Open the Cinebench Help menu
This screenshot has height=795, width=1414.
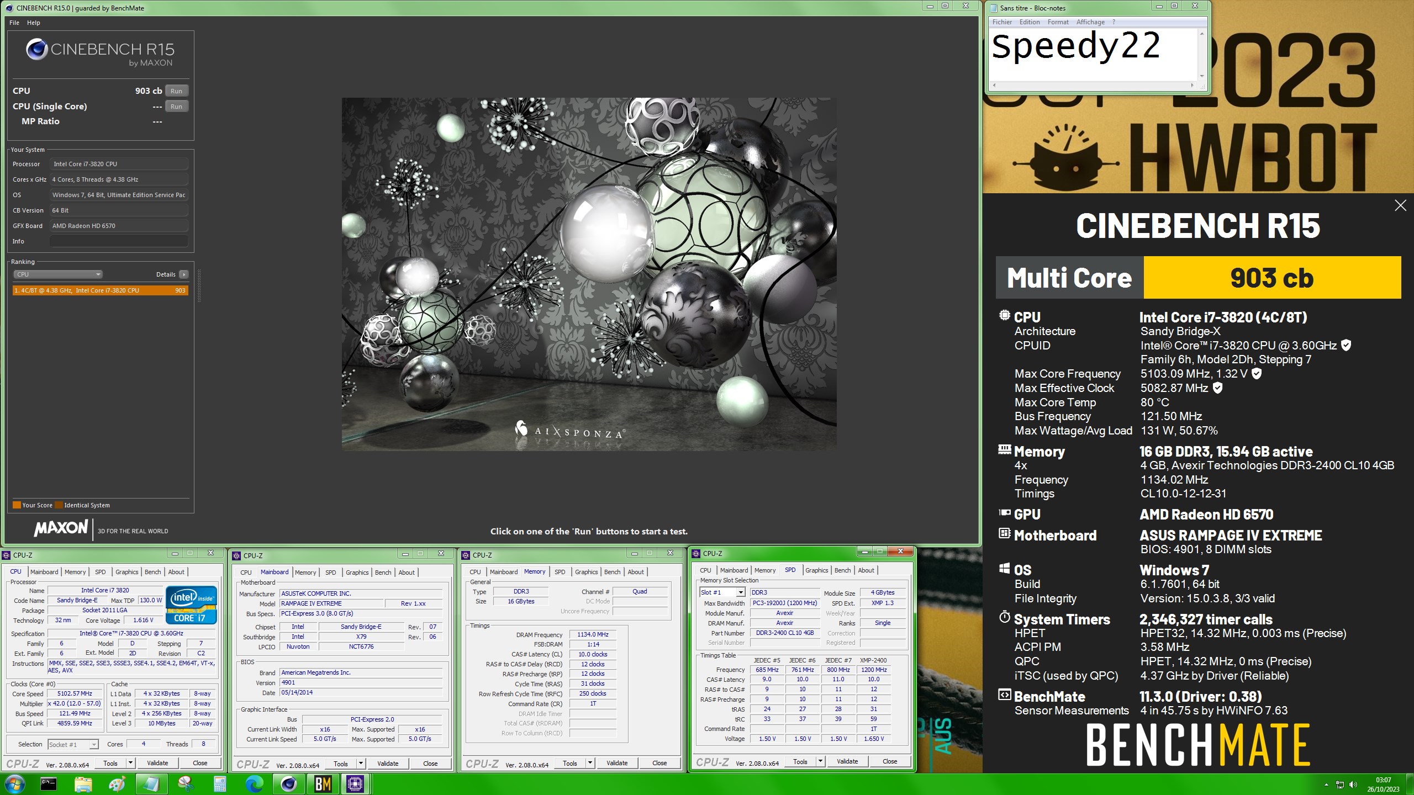point(34,23)
